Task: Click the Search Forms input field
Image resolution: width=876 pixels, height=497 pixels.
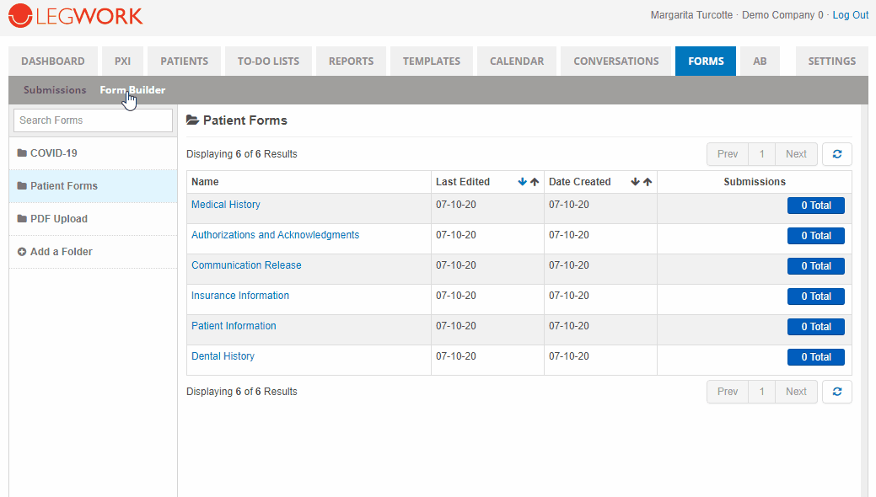Action: click(x=93, y=120)
